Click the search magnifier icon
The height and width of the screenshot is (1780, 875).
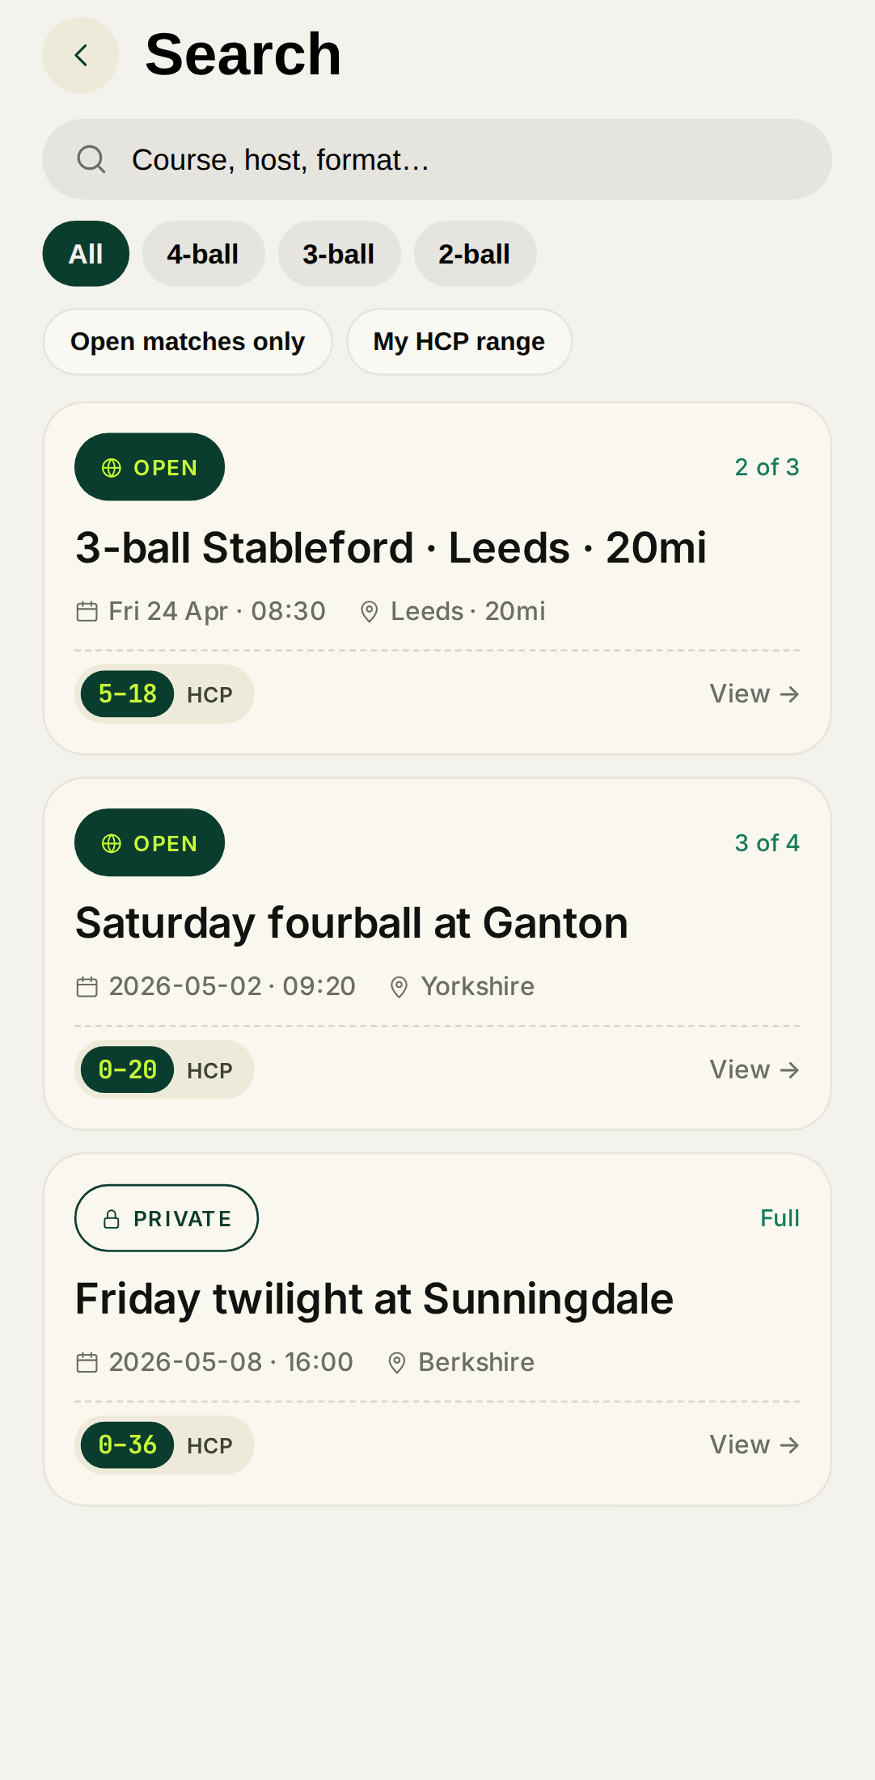pyautogui.click(x=91, y=159)
